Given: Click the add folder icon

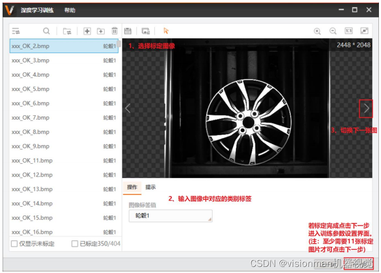Looking at the screenshot, I should pyautogui.click(x=101, y=31).
